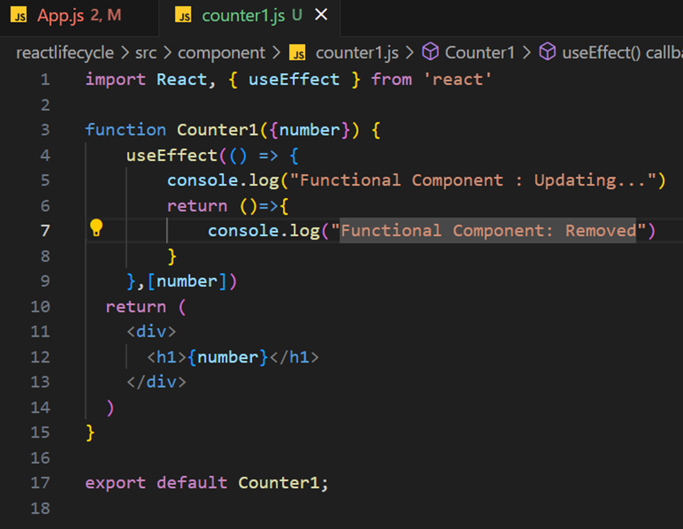The image size is (683, 529).
Task: Switch to the App.js tab
Action: click(x=79, y=16)
